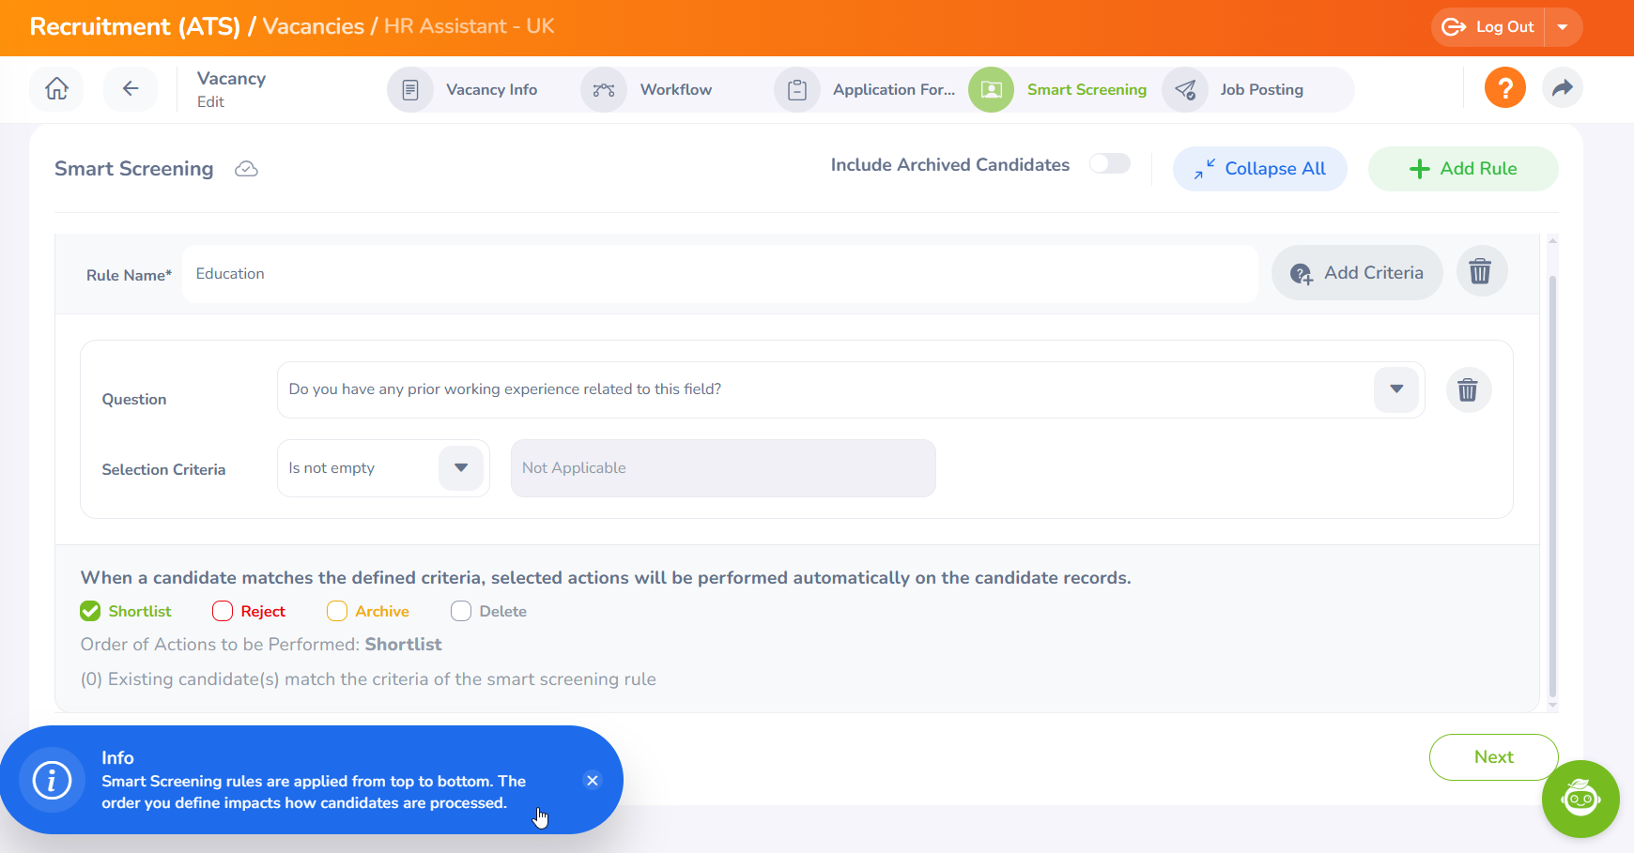Uncheck the Shortlist checkbox
Viewport: 1634px width, 853px height.
[90, 612]
